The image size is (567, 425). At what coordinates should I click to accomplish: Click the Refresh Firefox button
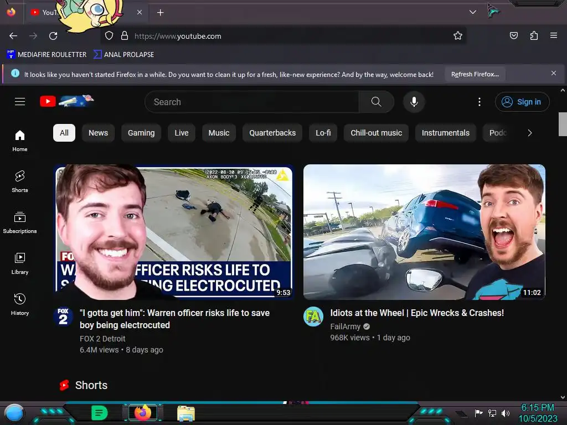[x=475, y=74]
